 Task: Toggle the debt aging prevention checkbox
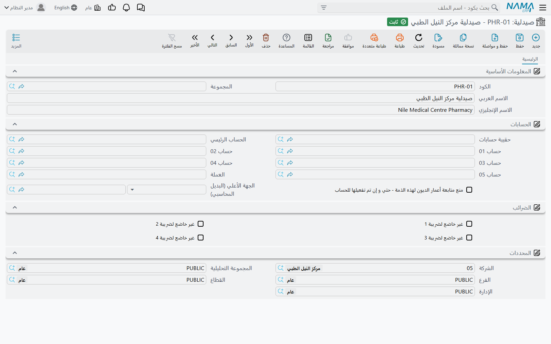(469, 190)
